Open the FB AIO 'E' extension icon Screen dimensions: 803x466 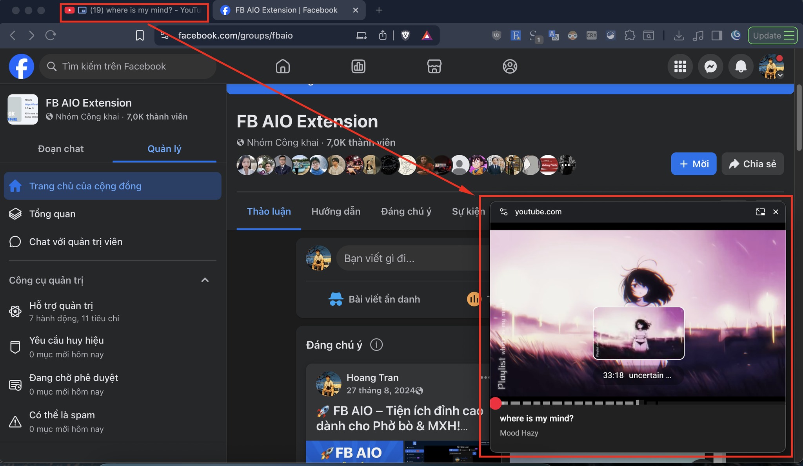point(516,36)
